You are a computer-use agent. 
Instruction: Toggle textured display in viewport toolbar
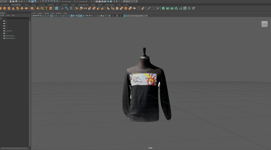coord(79,16)
